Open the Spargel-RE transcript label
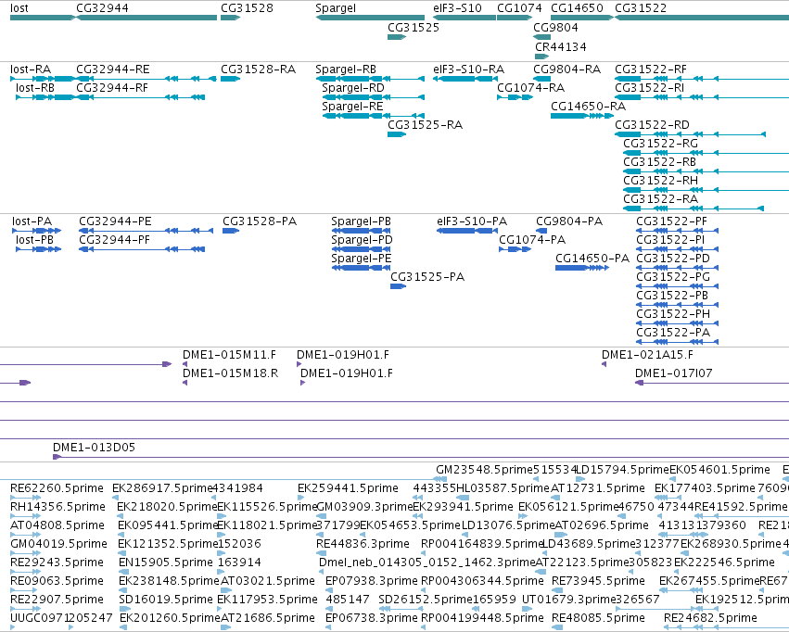Viewport: 789px width, 632px height. click(352, 107)
